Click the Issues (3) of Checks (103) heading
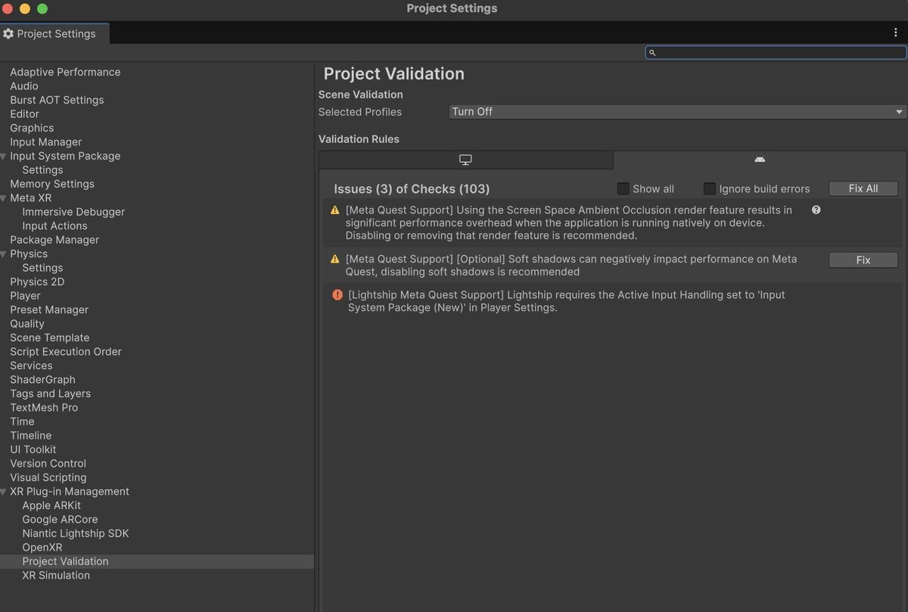Viewport: 908px width, 612px height. click(412, 189)
